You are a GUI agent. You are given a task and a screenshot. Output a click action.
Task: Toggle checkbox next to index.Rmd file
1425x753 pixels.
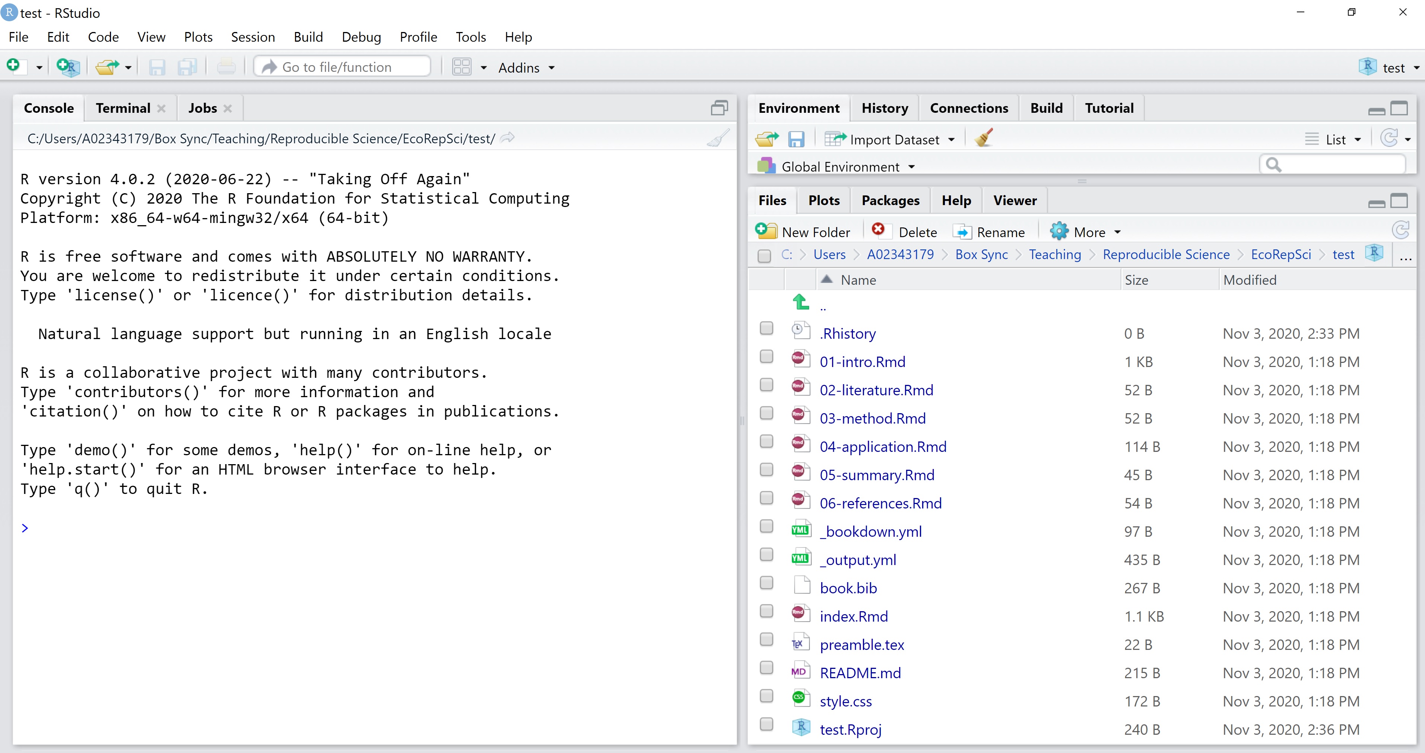pyautogui.click(x=768, y=615)
